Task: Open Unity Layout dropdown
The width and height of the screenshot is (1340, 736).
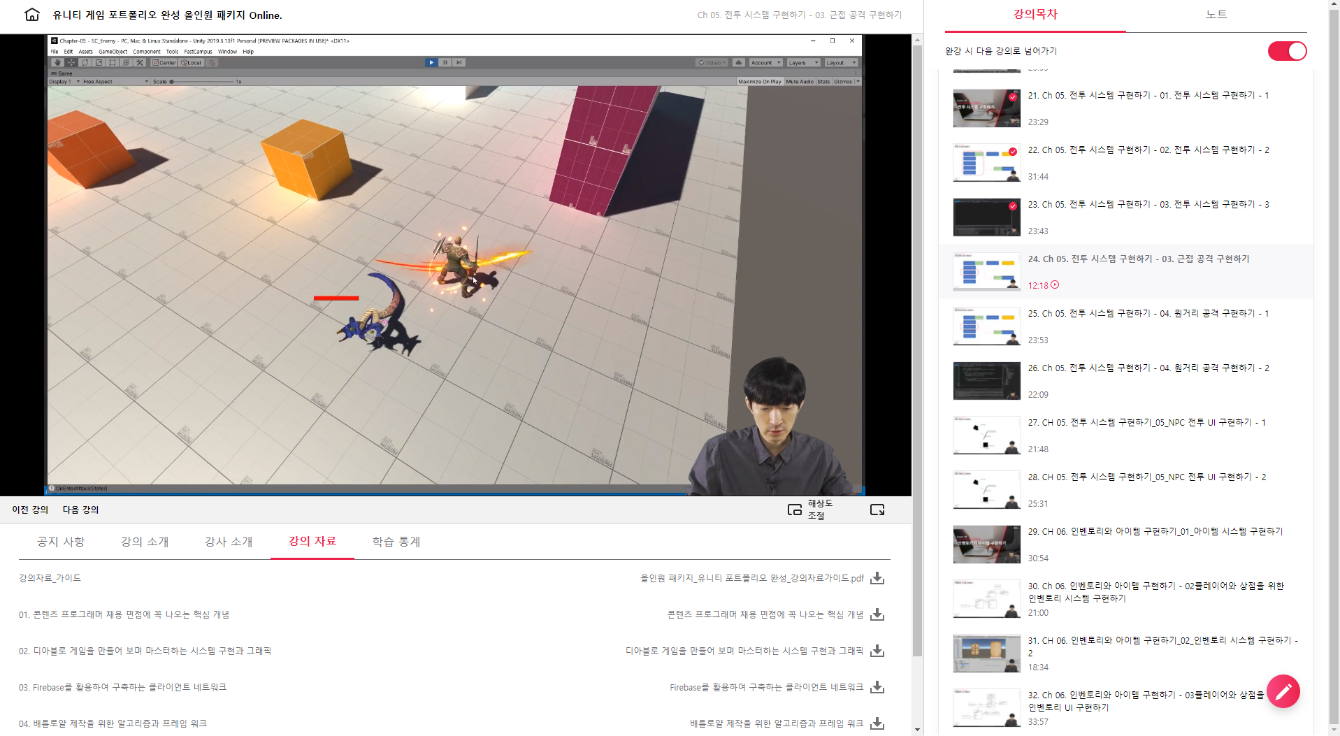Action: click(841, 62)
